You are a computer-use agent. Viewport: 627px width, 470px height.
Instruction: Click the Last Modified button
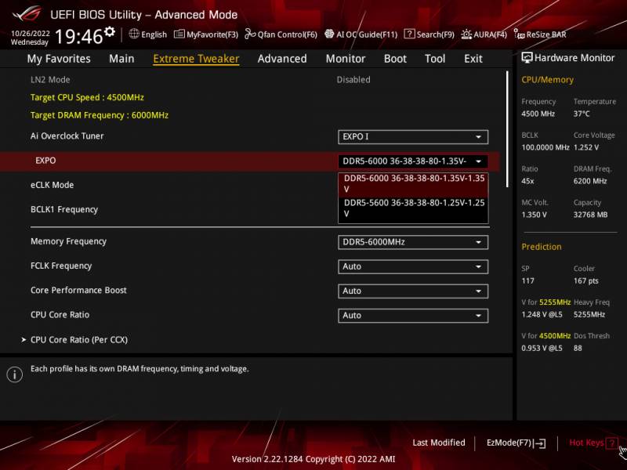tap(439, 443)
